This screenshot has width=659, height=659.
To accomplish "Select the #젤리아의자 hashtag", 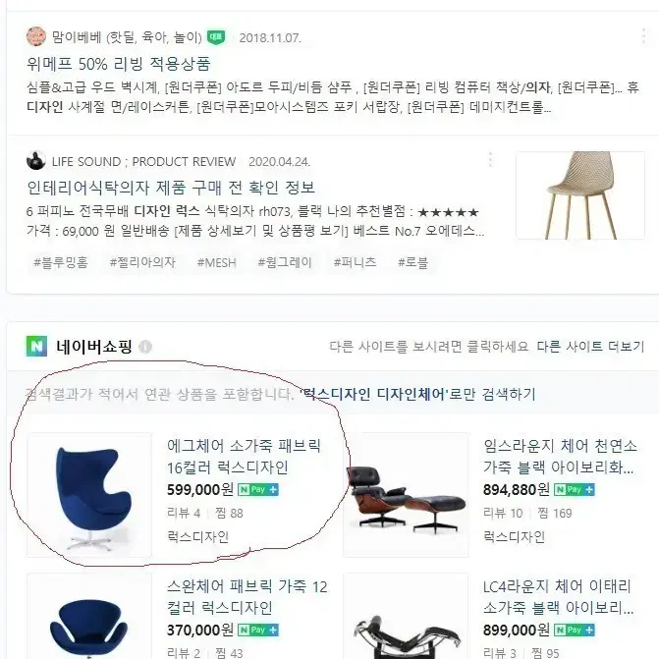I will coord(142,262).
